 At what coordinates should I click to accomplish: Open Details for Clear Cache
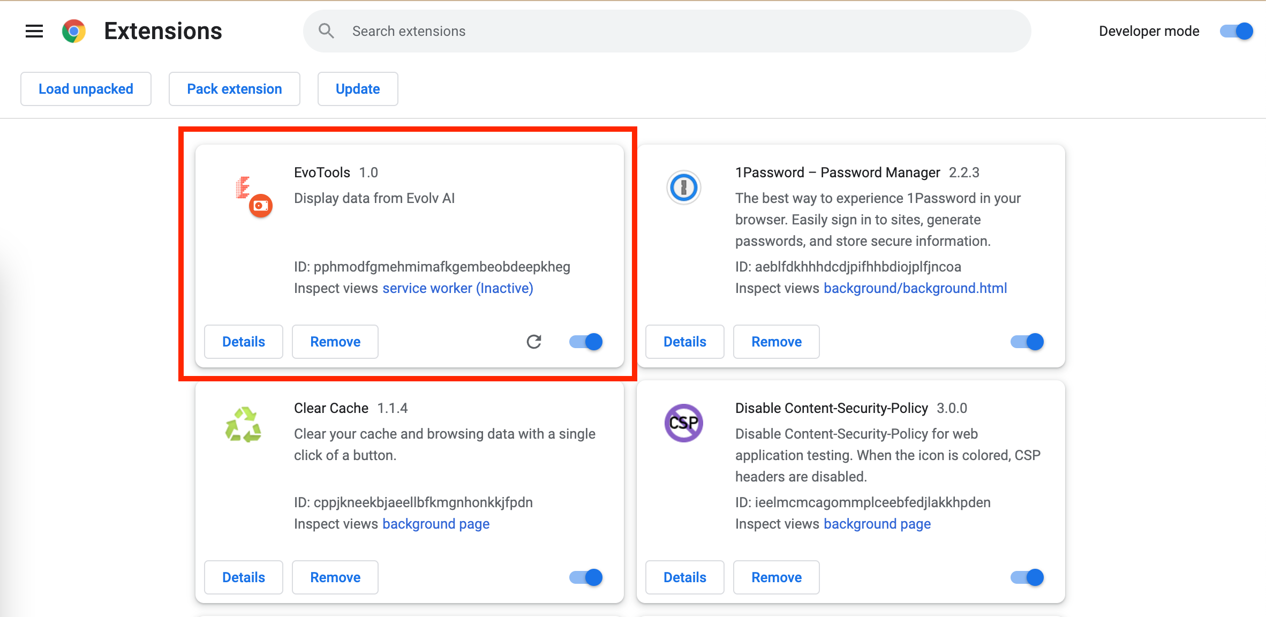(243, 577)
